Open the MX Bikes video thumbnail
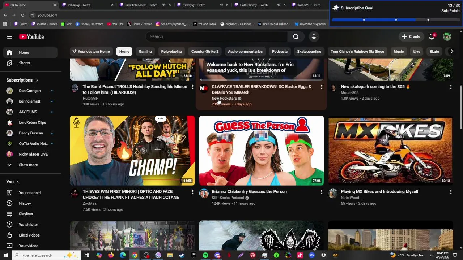The width and height of the screenshot is (463, 260). click(391, 151)
